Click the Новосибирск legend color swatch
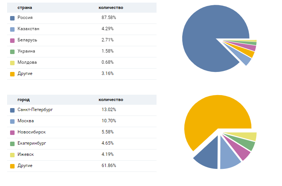Screen dimensions: 282x186 12,132
